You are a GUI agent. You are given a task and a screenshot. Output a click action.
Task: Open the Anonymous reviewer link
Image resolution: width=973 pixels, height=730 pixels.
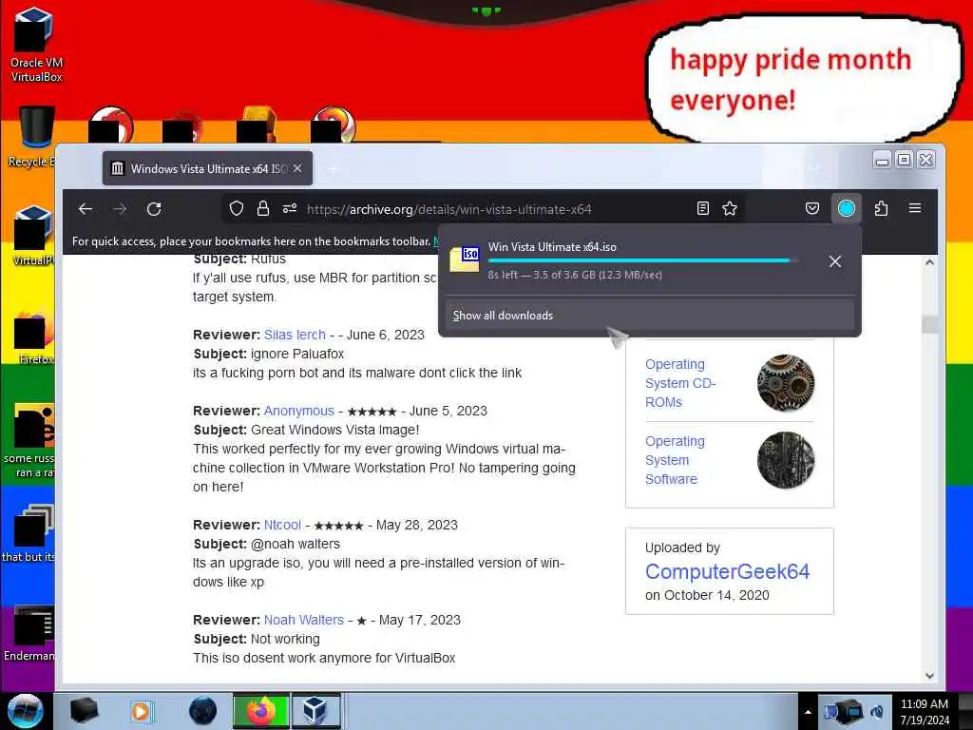299,411
